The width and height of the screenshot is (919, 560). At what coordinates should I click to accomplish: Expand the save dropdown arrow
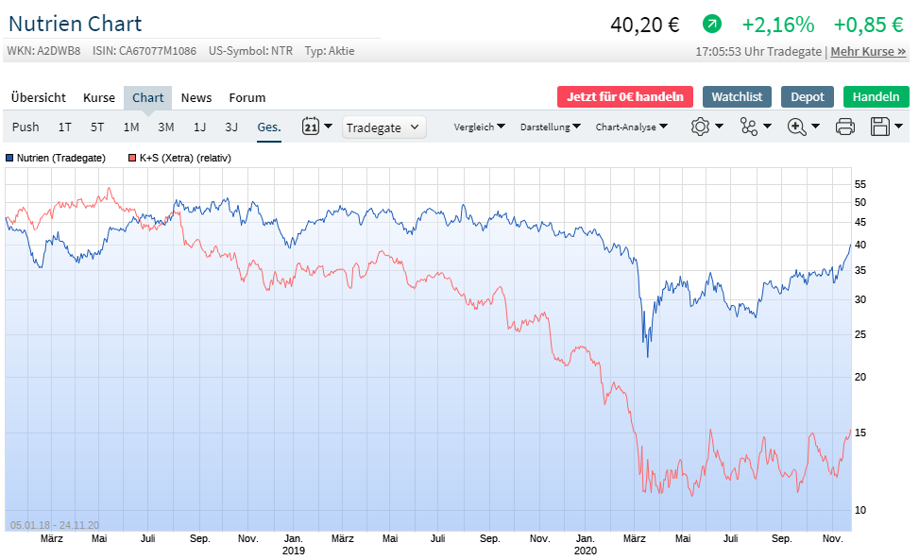pyautogui.click(x=898, y=126)
